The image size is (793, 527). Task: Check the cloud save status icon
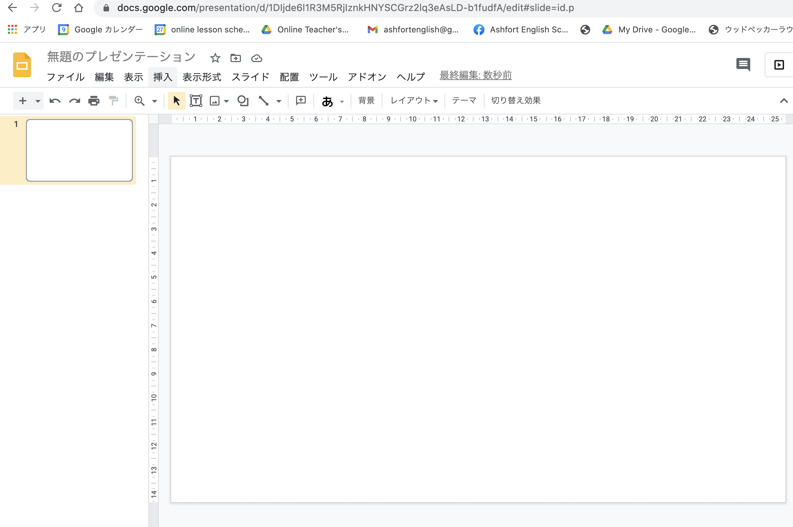click(x=256, y=58)
